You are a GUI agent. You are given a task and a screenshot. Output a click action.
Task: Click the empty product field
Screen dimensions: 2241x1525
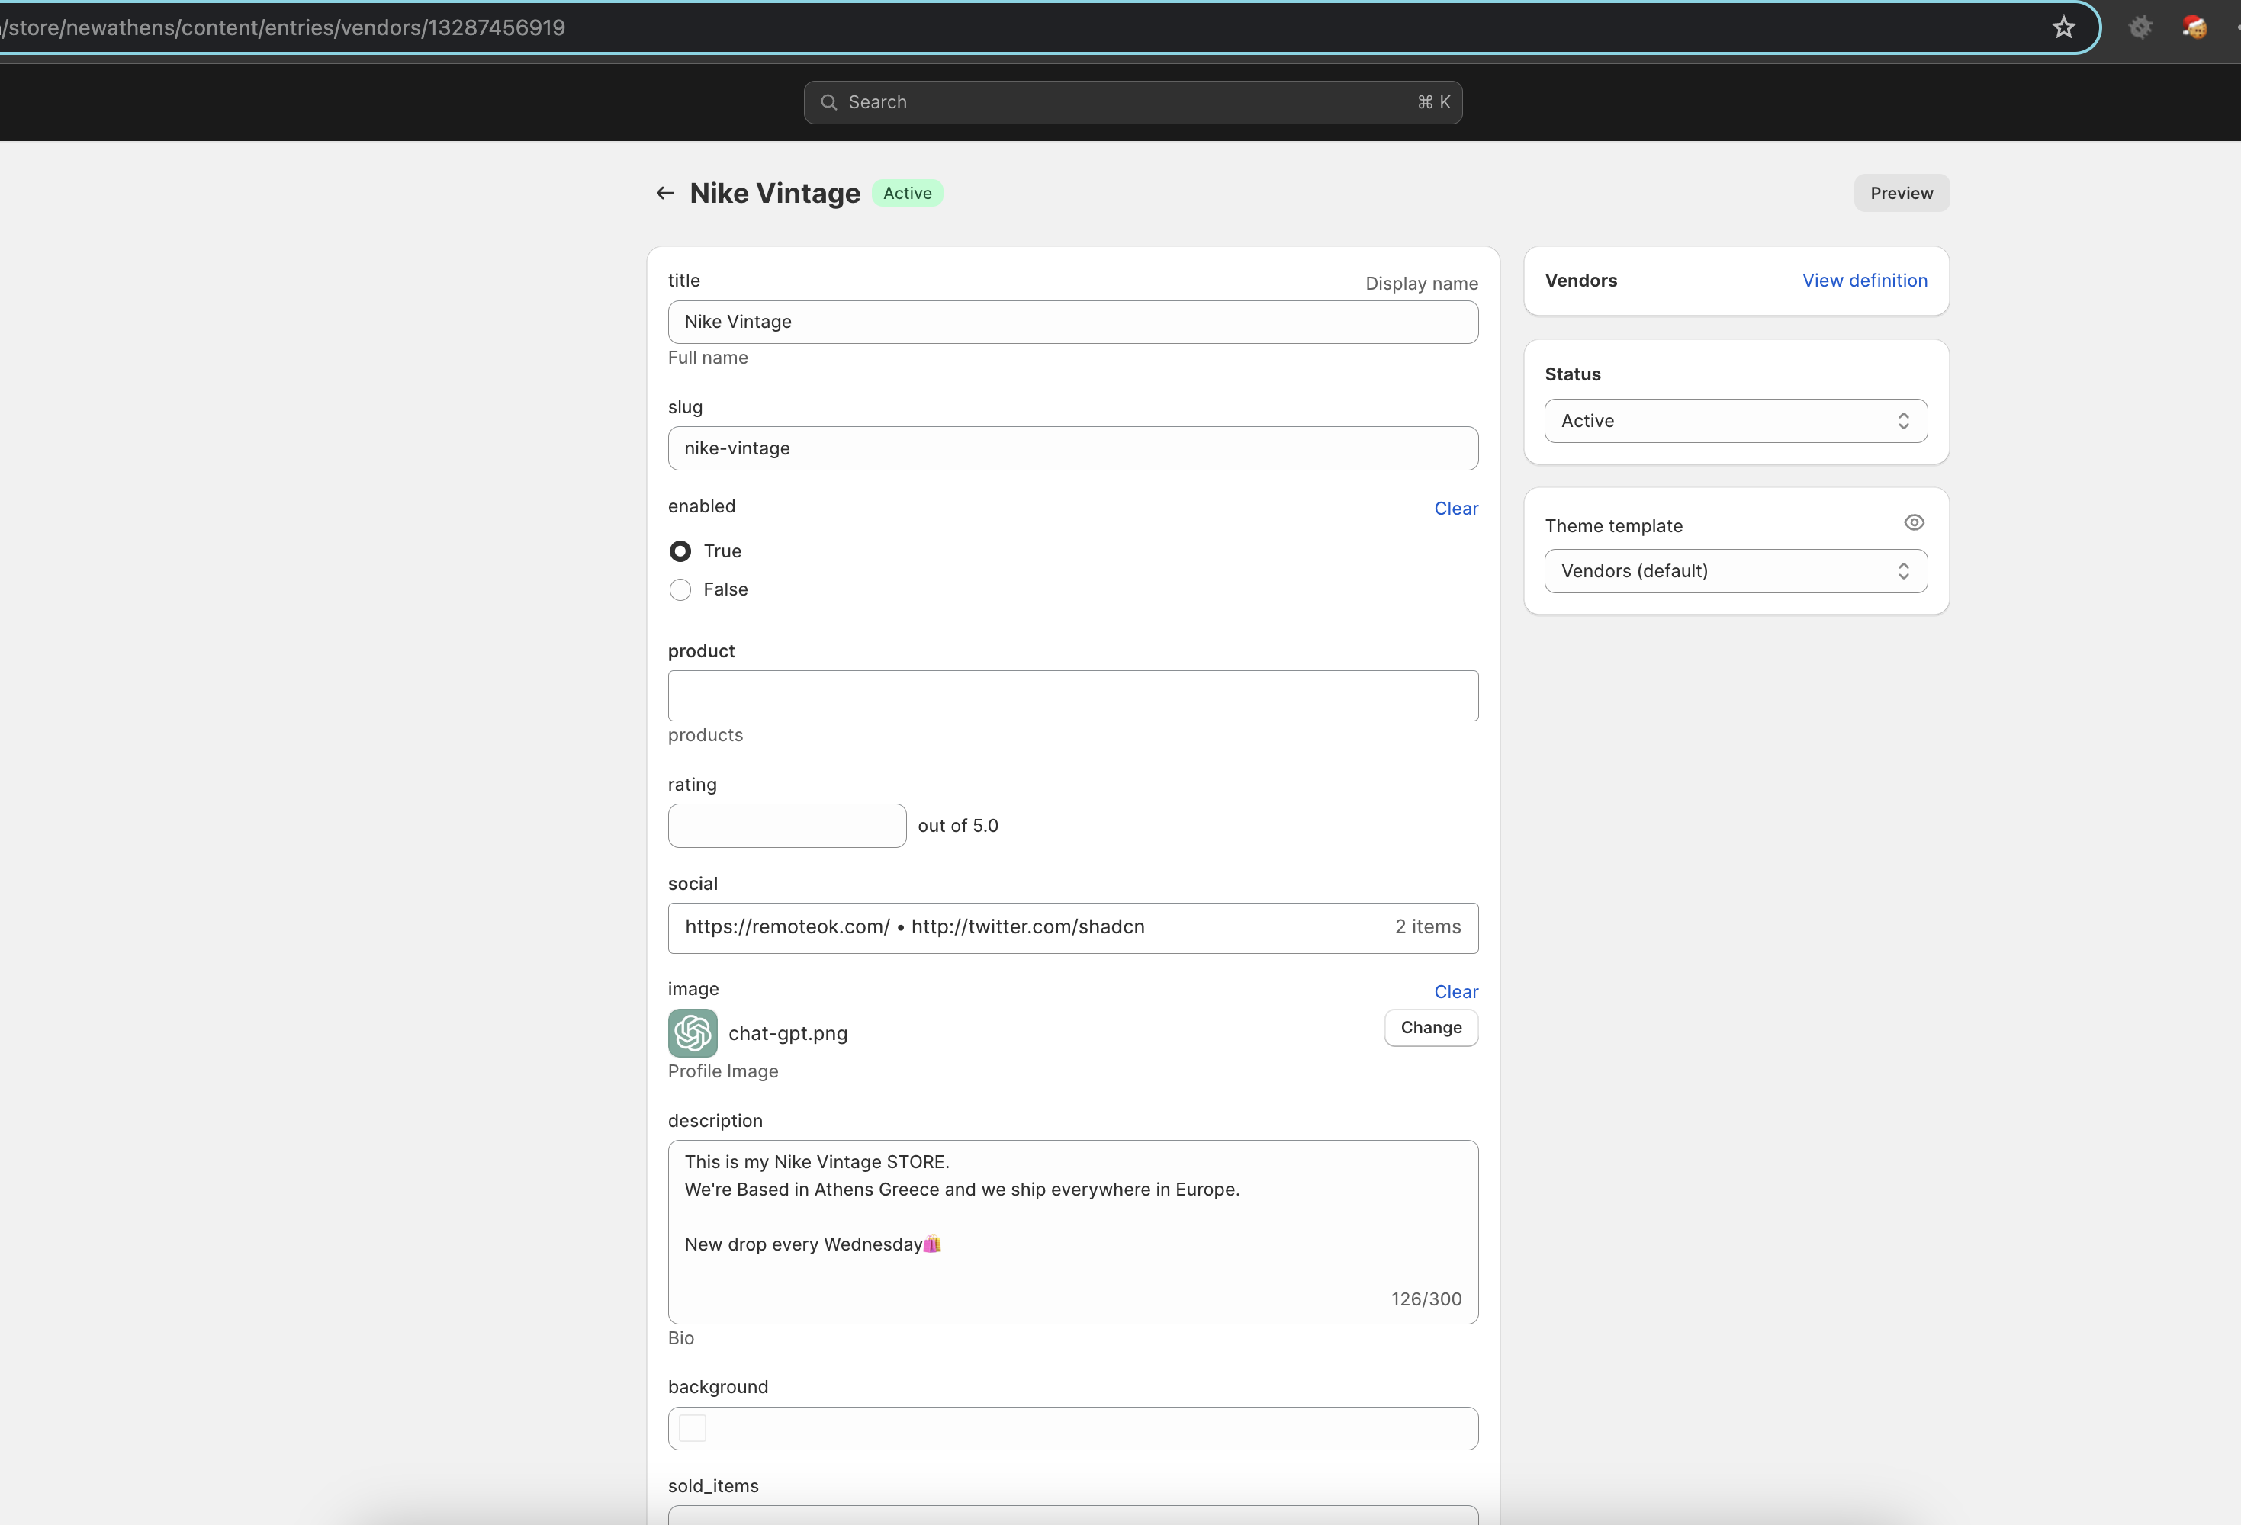[x=1072, y=696]
